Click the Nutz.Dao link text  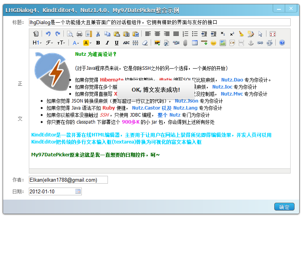point(232,80)
